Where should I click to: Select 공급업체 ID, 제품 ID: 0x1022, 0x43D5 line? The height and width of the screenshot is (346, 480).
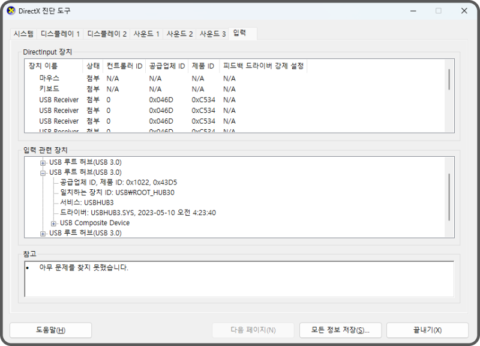pos(118,183)
